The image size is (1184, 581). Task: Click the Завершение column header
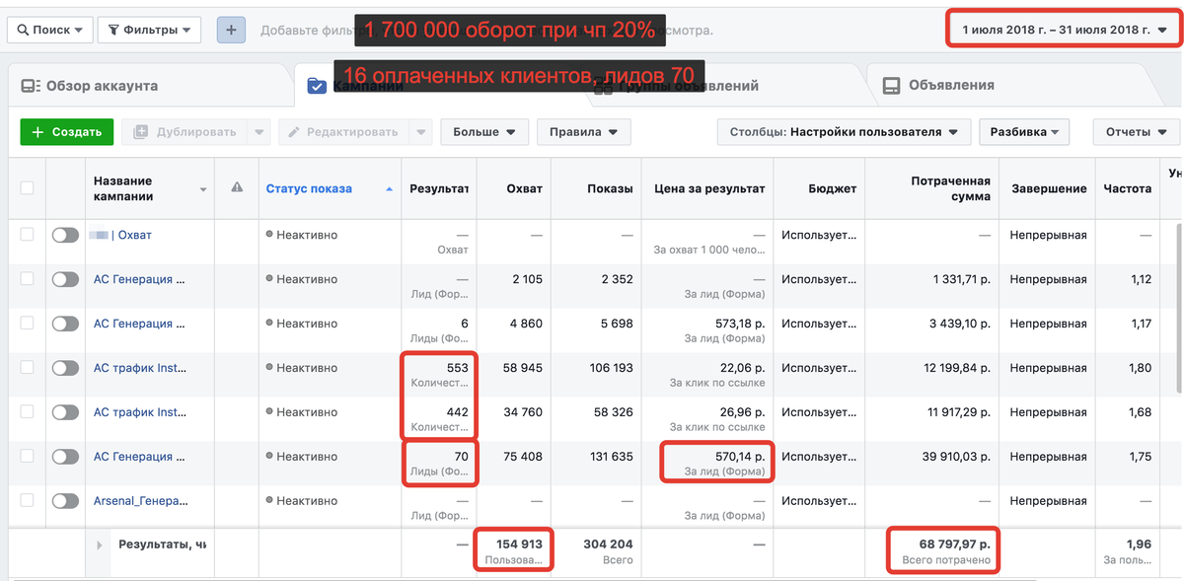pyautogui.click(x=1048, y=188)
